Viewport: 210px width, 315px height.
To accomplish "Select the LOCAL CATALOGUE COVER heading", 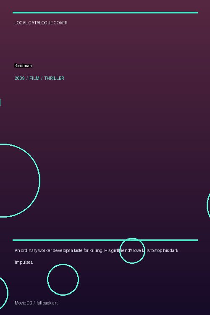I will point(41,23).
